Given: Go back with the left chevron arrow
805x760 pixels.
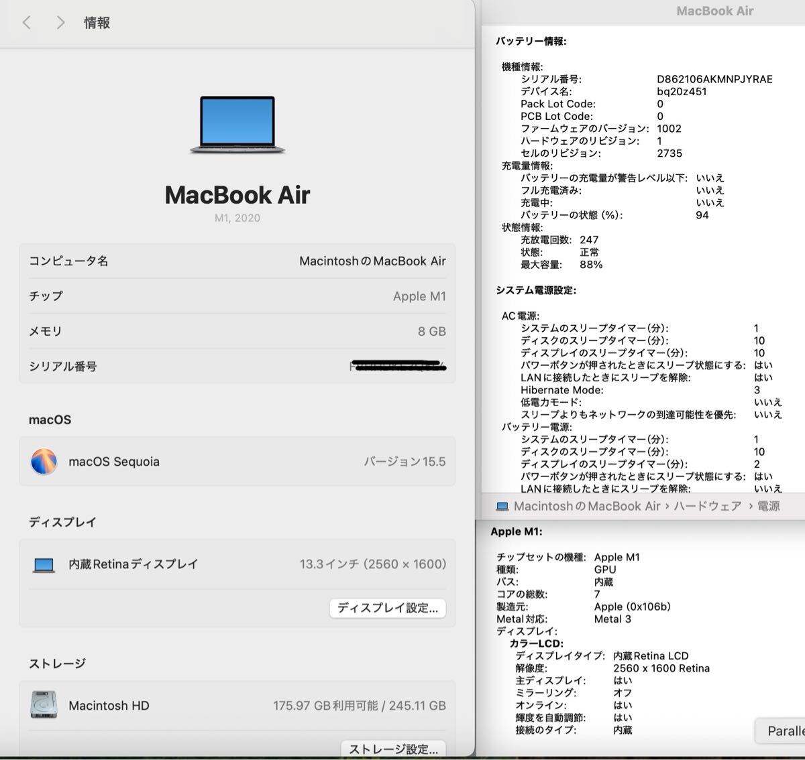Looking at the screenshot, I should point(27,23).
